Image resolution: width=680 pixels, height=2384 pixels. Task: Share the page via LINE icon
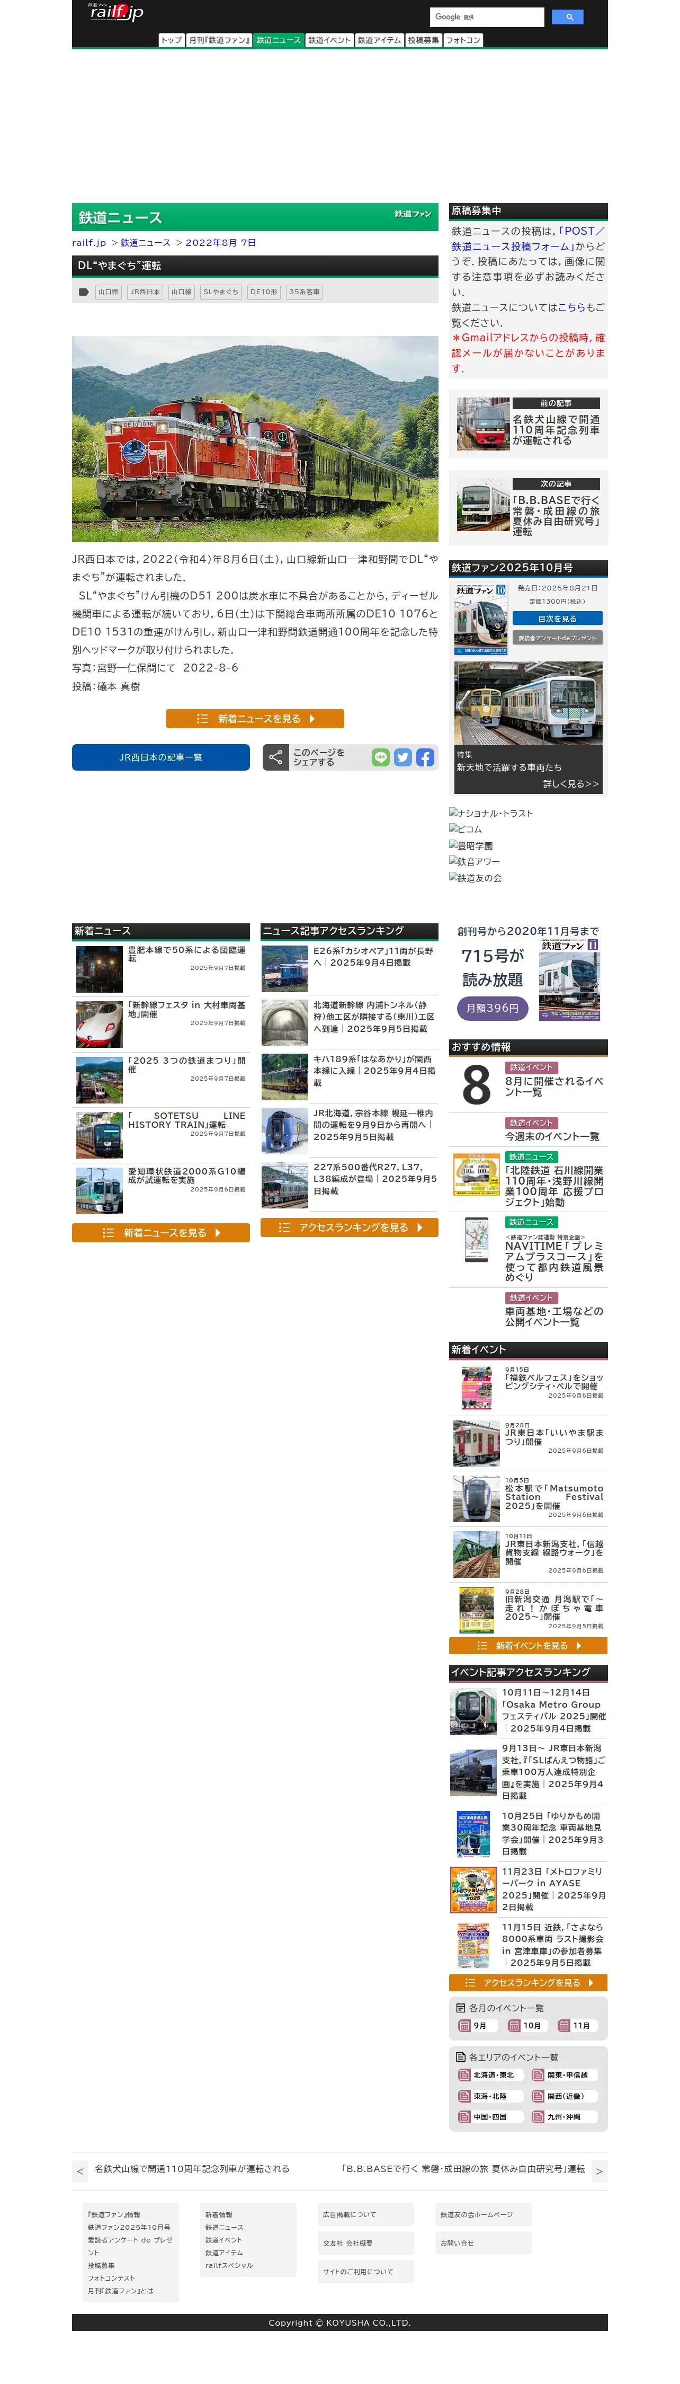pyautogui.click(x=380, y=757)
